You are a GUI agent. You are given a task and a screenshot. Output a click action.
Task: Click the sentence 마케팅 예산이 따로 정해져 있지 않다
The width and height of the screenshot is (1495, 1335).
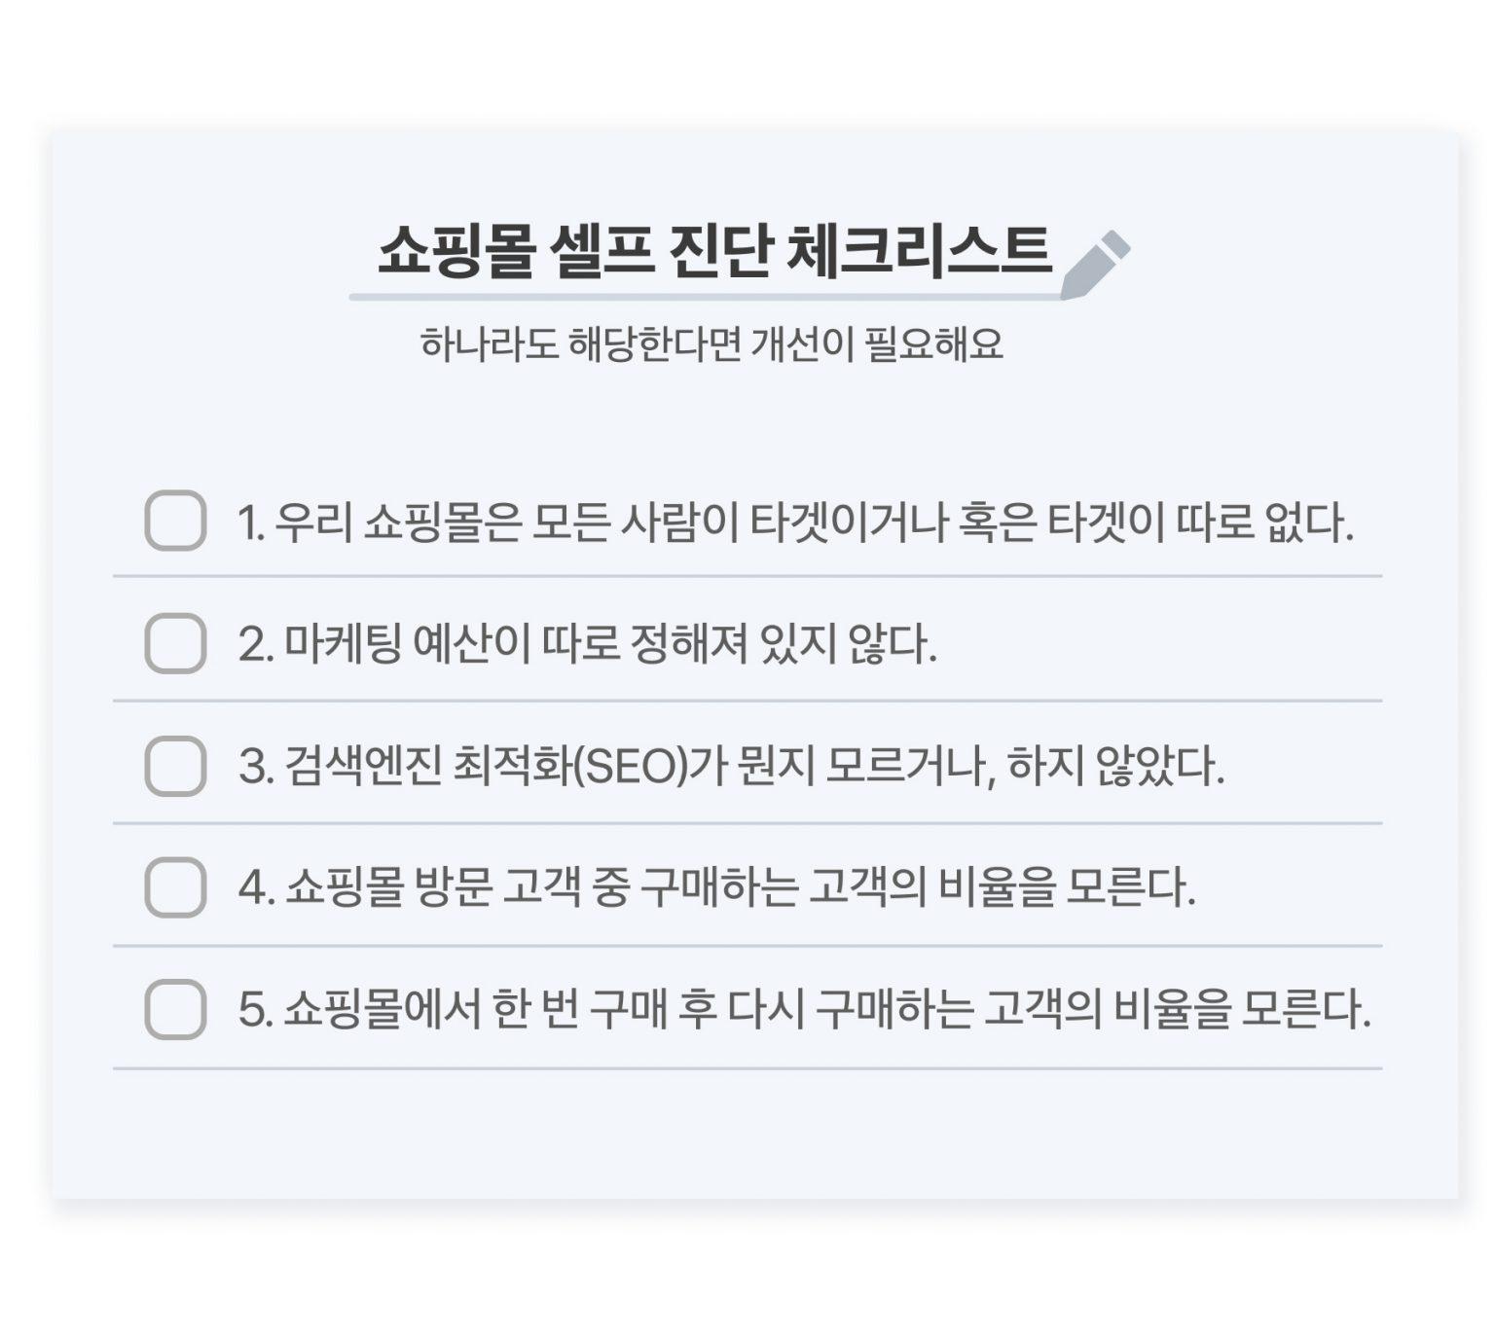(x=609, y=644)
